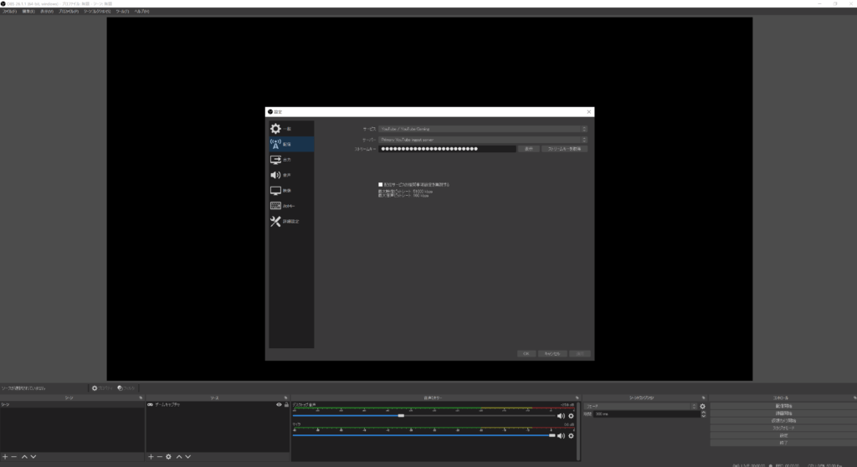Click the Show stream key button
The image size is (857, 467).
coord(527,149)
